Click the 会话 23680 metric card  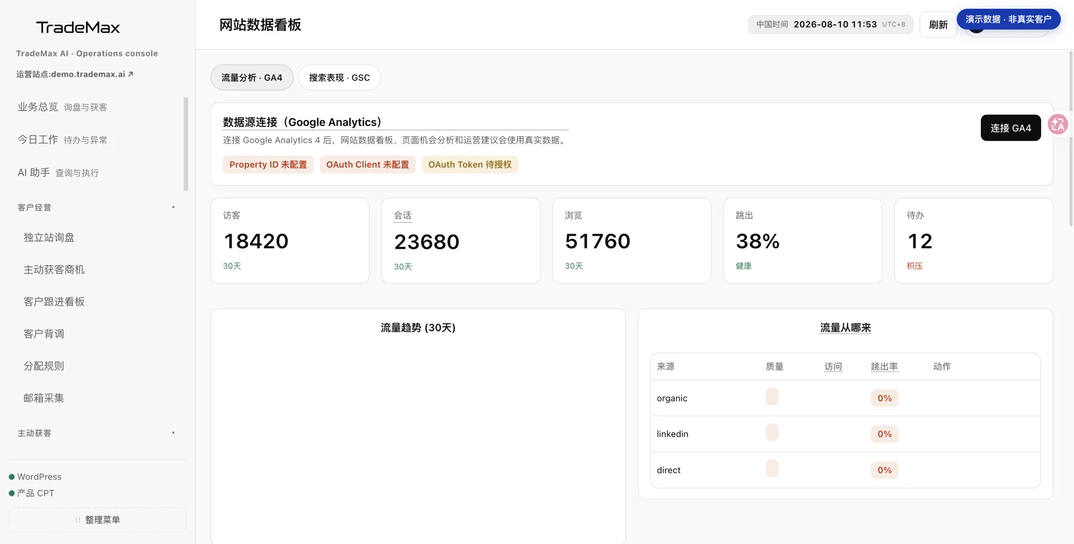coord(461,240)
